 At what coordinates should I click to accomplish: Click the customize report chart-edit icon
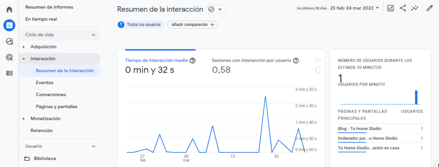[x=391, y=8]
